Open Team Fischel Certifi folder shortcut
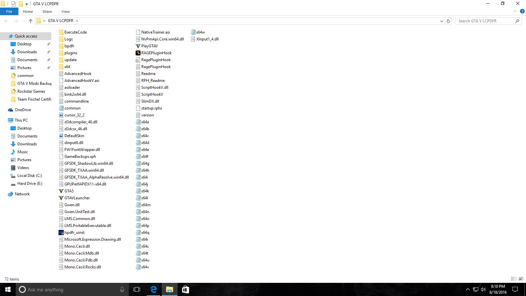 (x=31, y=99)
